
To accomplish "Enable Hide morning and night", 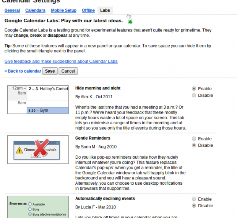I will pyautogui.click(x=194, y=89).
